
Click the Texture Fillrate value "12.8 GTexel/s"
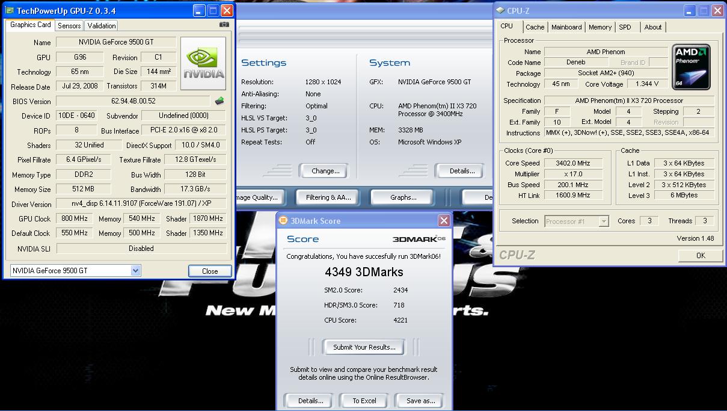[x=195, y=159]
